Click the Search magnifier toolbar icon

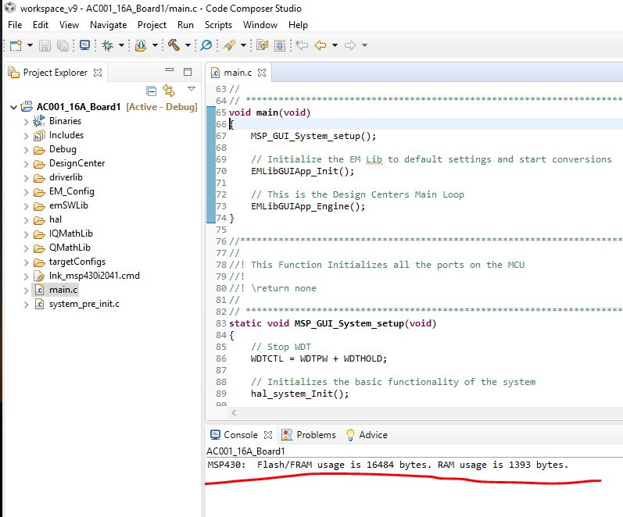pos(206,45)
